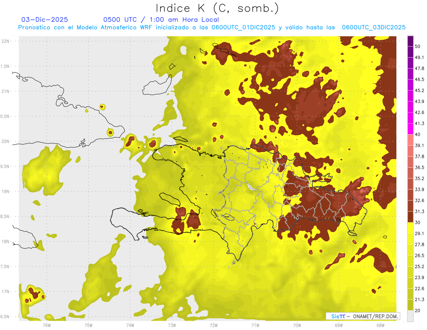Click the WRF model forecast description line
This screenshot has height=330, width=427.
[x=212, y=27]
